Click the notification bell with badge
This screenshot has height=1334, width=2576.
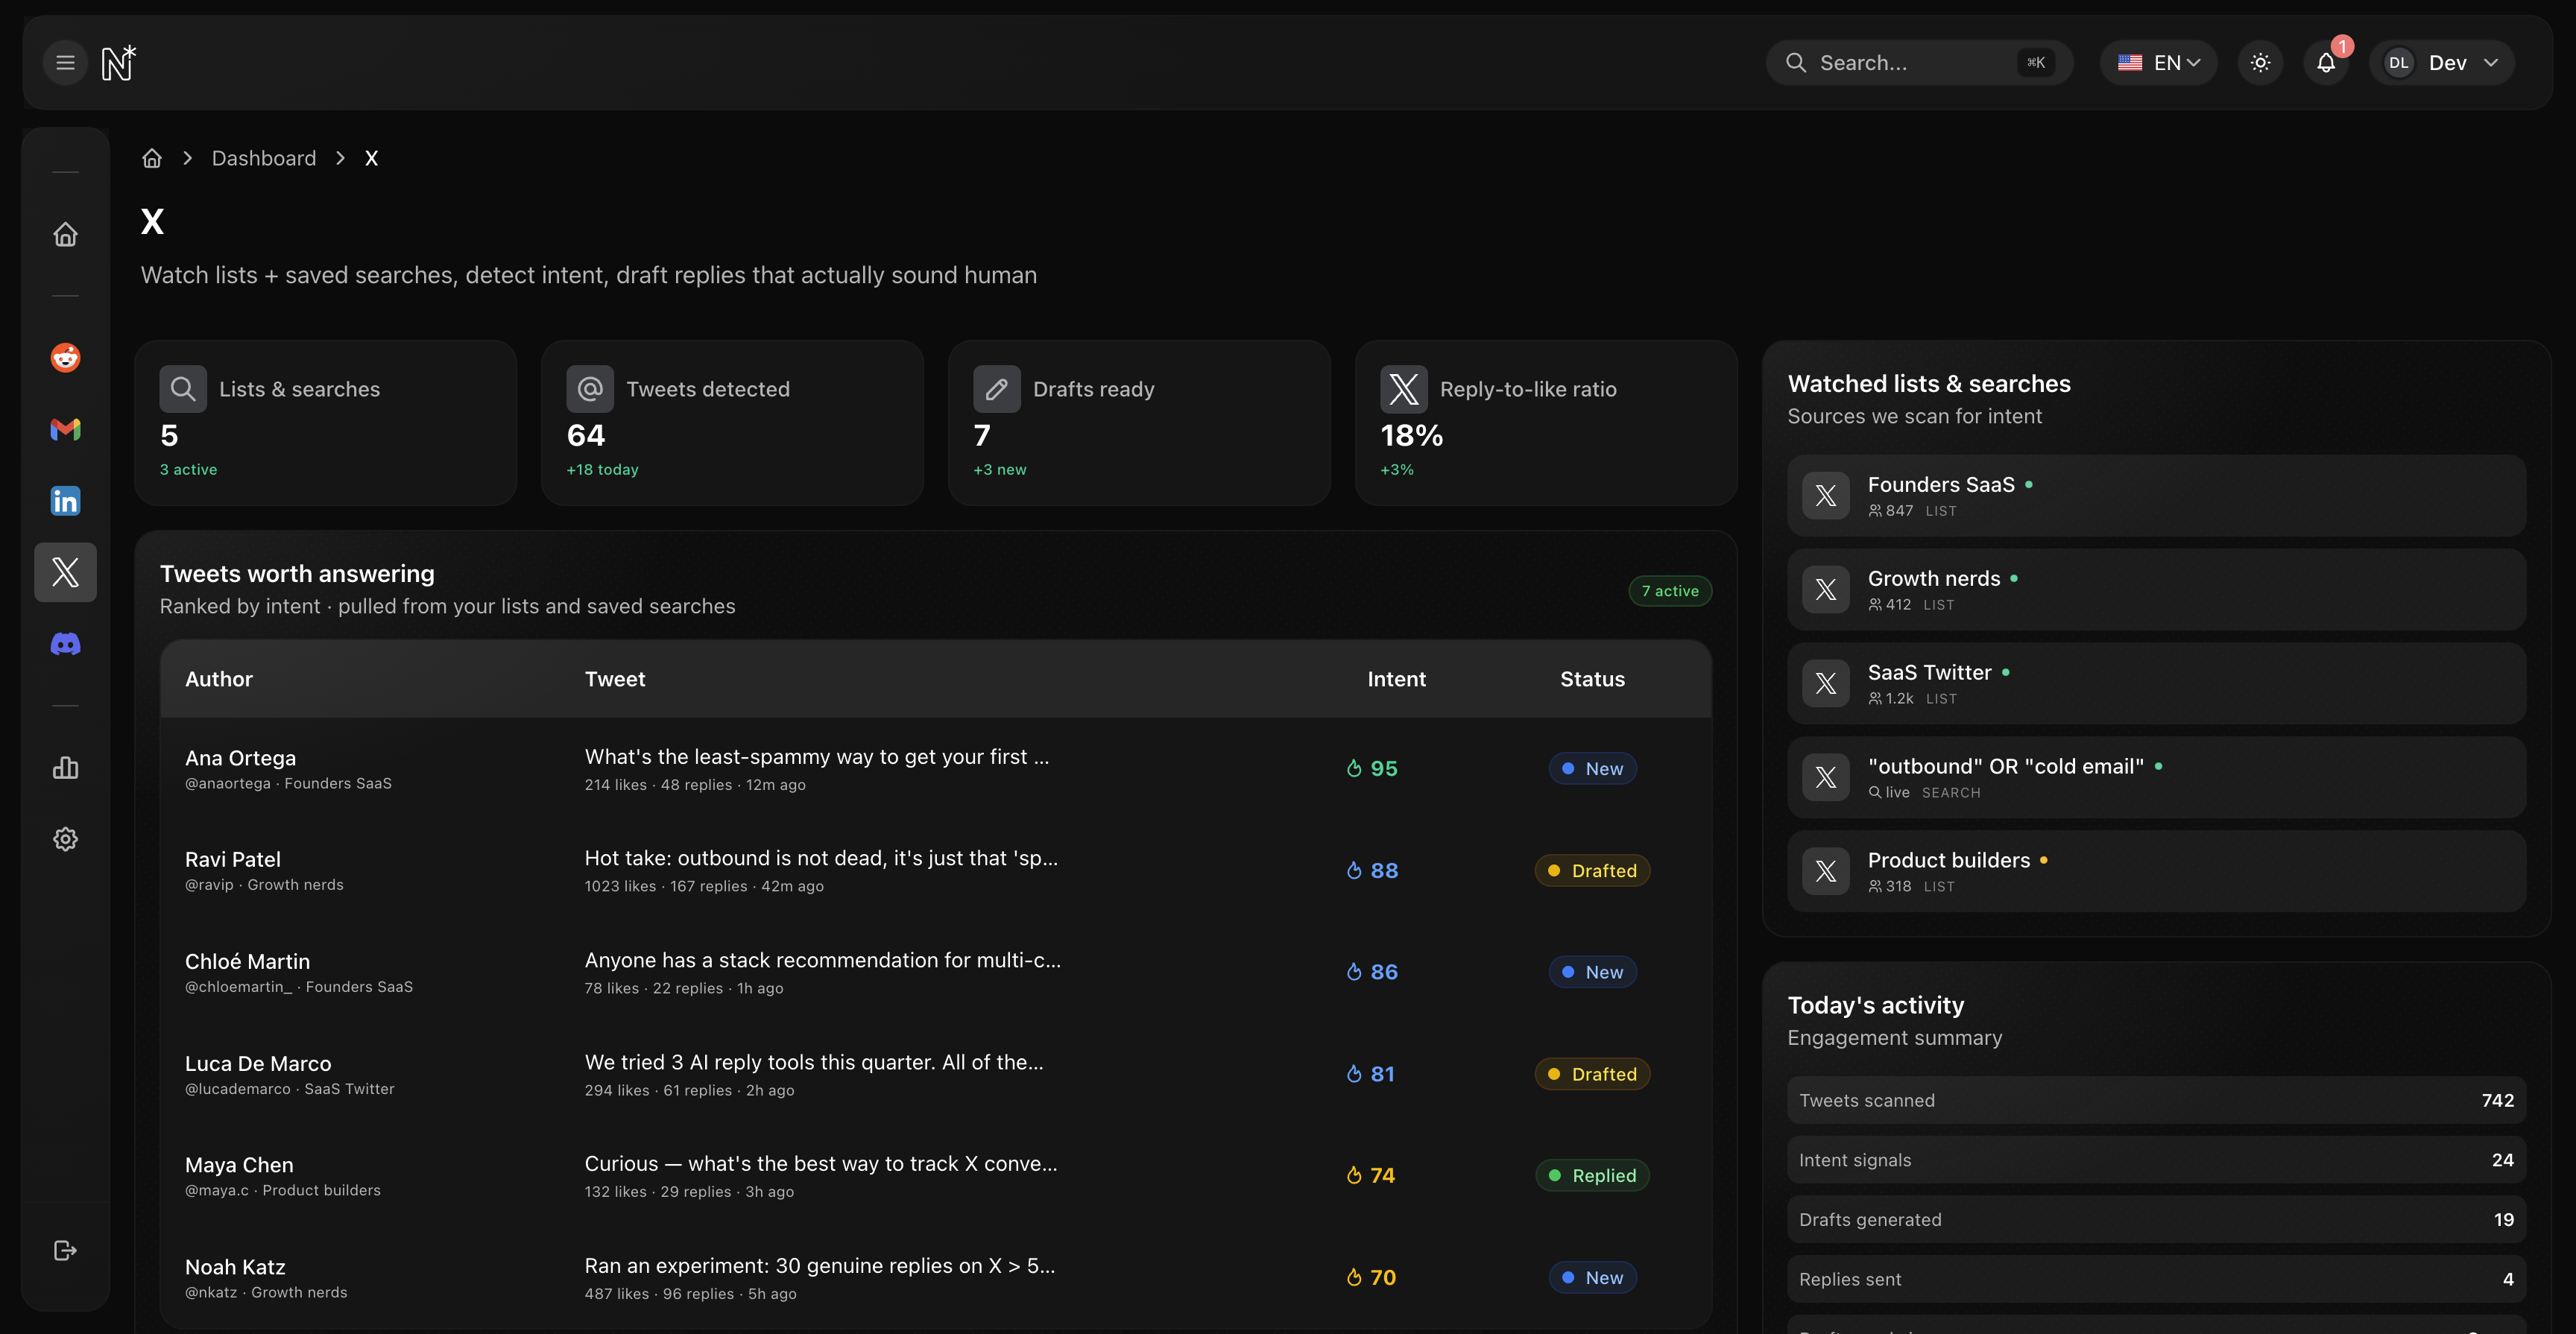(x=2325, y=62)
